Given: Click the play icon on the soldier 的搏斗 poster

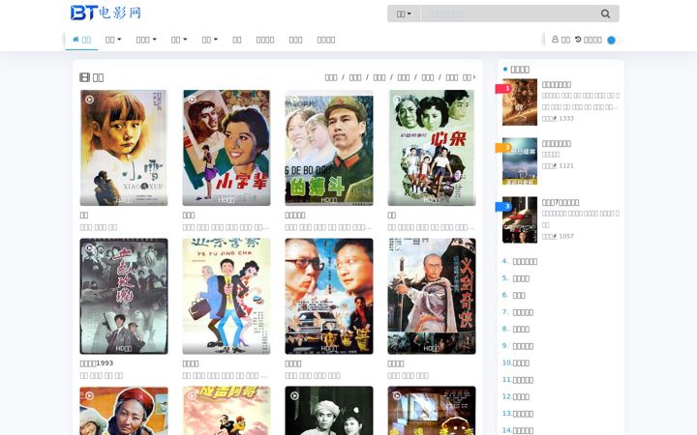Looking at the screenshot, I should 294,100.
